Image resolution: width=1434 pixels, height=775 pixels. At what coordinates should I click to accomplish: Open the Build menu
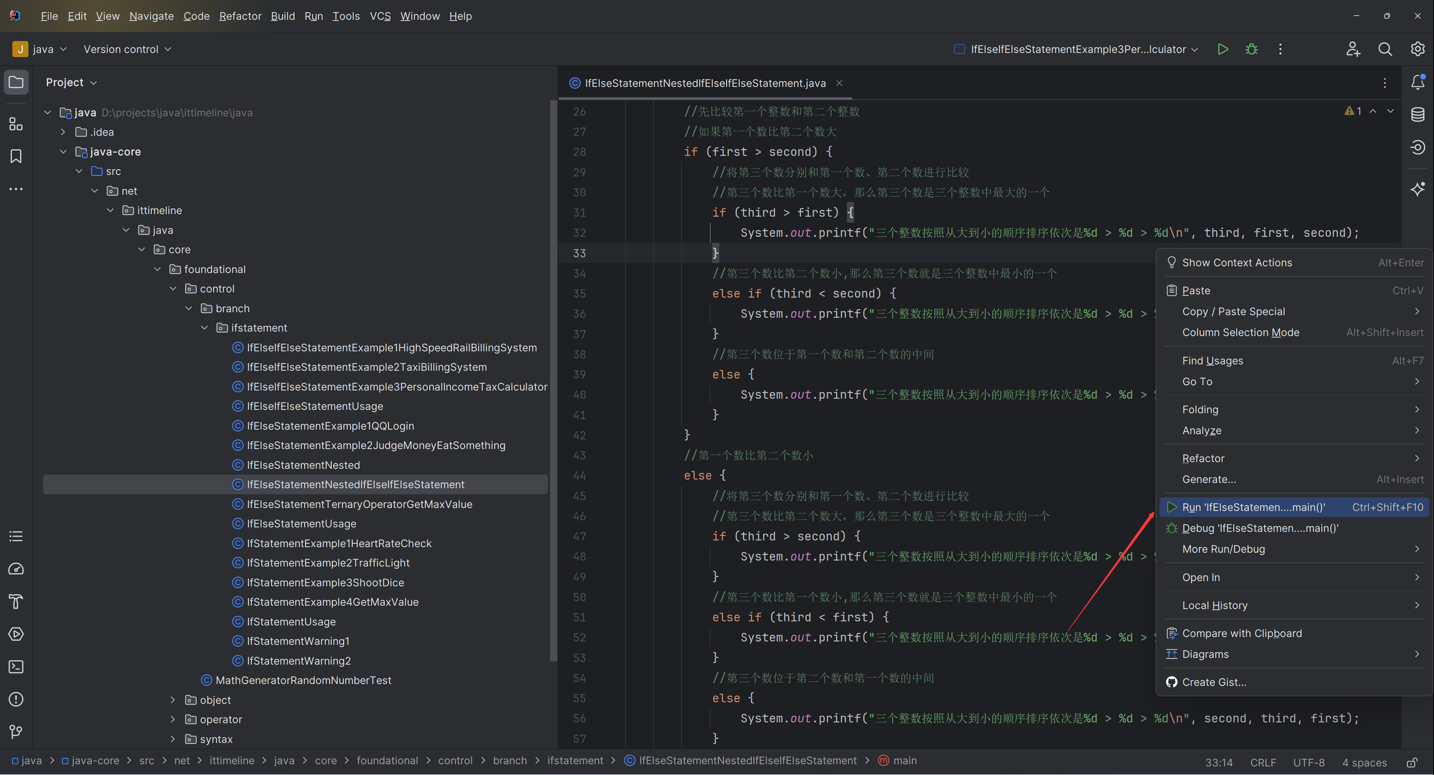pos(283,16)
